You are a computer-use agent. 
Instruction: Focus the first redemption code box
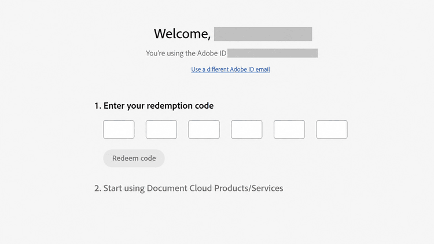tap(119, 130)
